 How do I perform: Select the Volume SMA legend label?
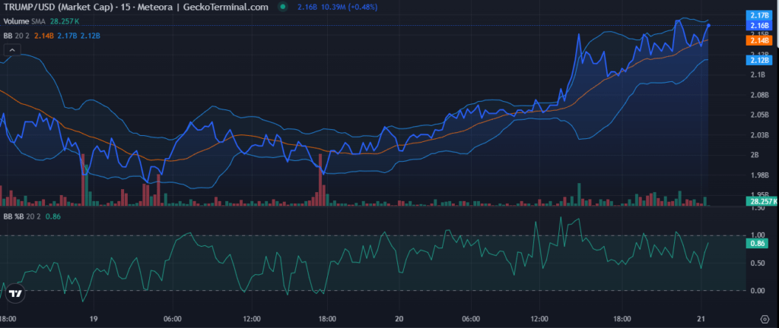(x=25, y=21)
